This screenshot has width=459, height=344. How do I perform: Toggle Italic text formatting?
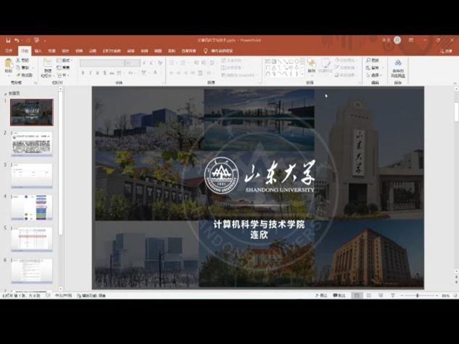[x=91, y=73]
